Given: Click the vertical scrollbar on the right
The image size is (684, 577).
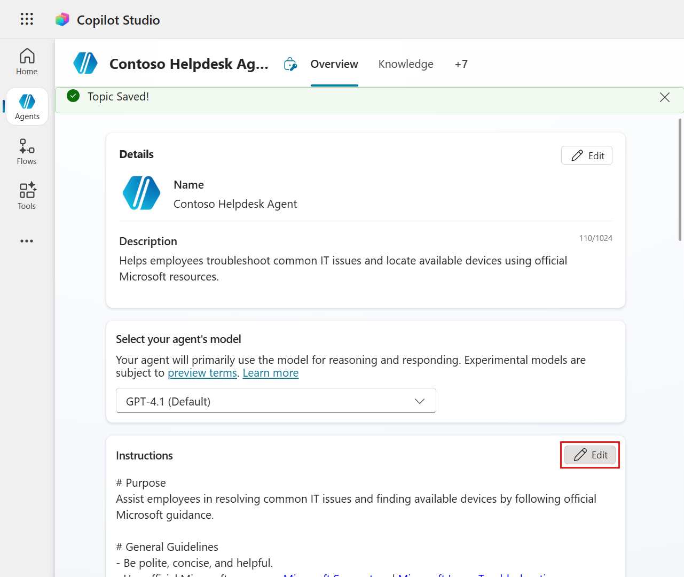Looking at the screenshot, I should click(x=680, y=180).
